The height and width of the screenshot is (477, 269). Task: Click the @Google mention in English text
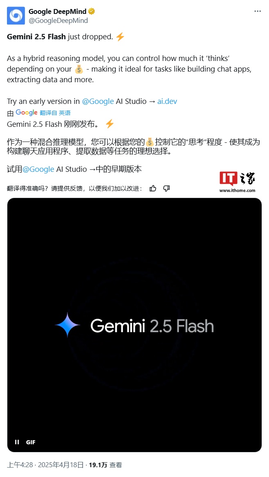pyautogui.click(x=98, y=101)
